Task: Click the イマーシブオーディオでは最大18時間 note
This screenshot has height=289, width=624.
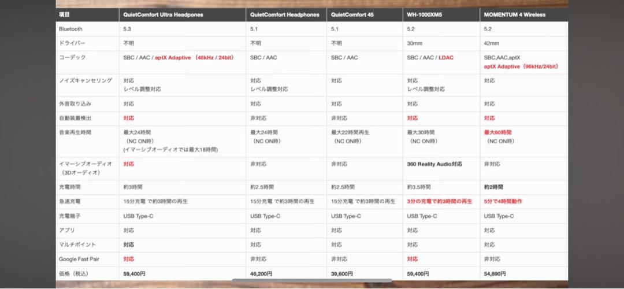Action: coord(170,150)
